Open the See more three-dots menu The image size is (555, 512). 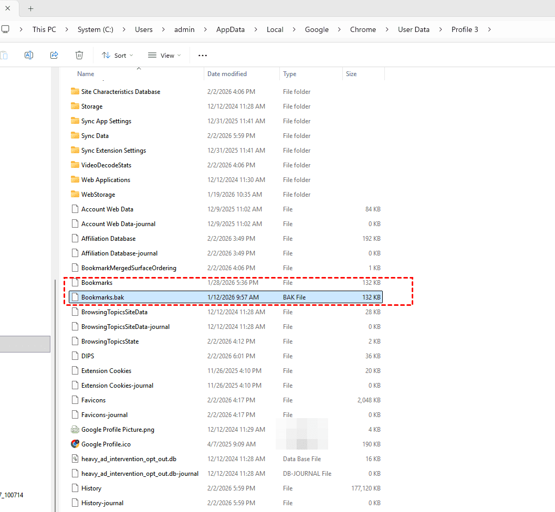point(203,56)
